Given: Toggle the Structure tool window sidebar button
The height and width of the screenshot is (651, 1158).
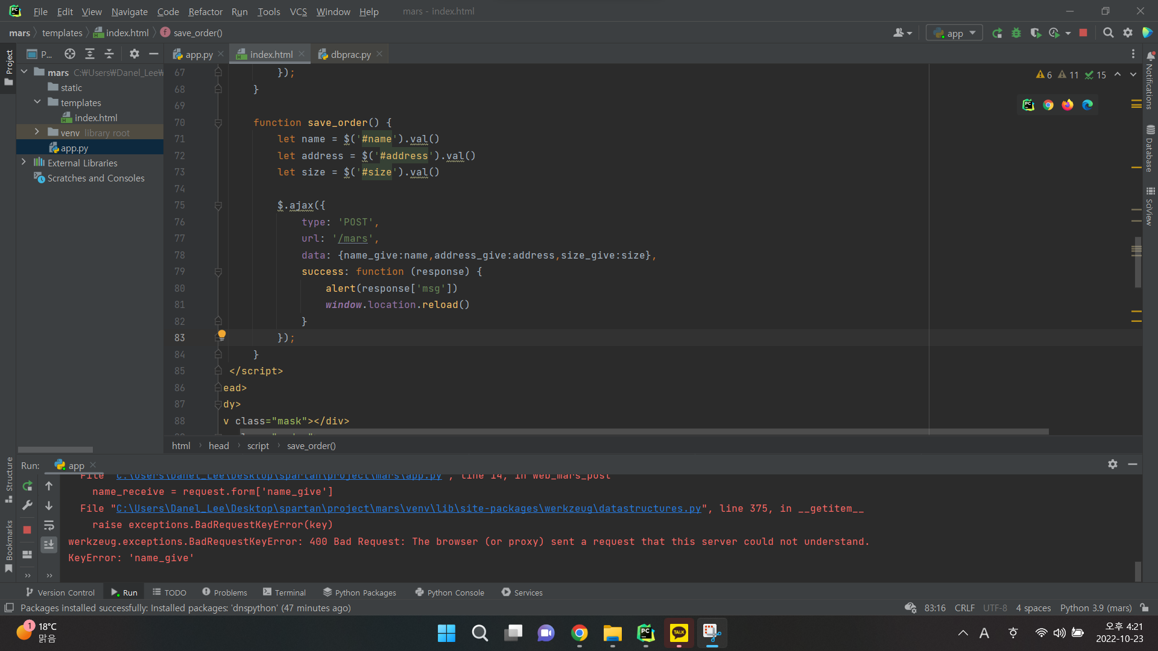Looking at the screenshot, I should point(8,480).
